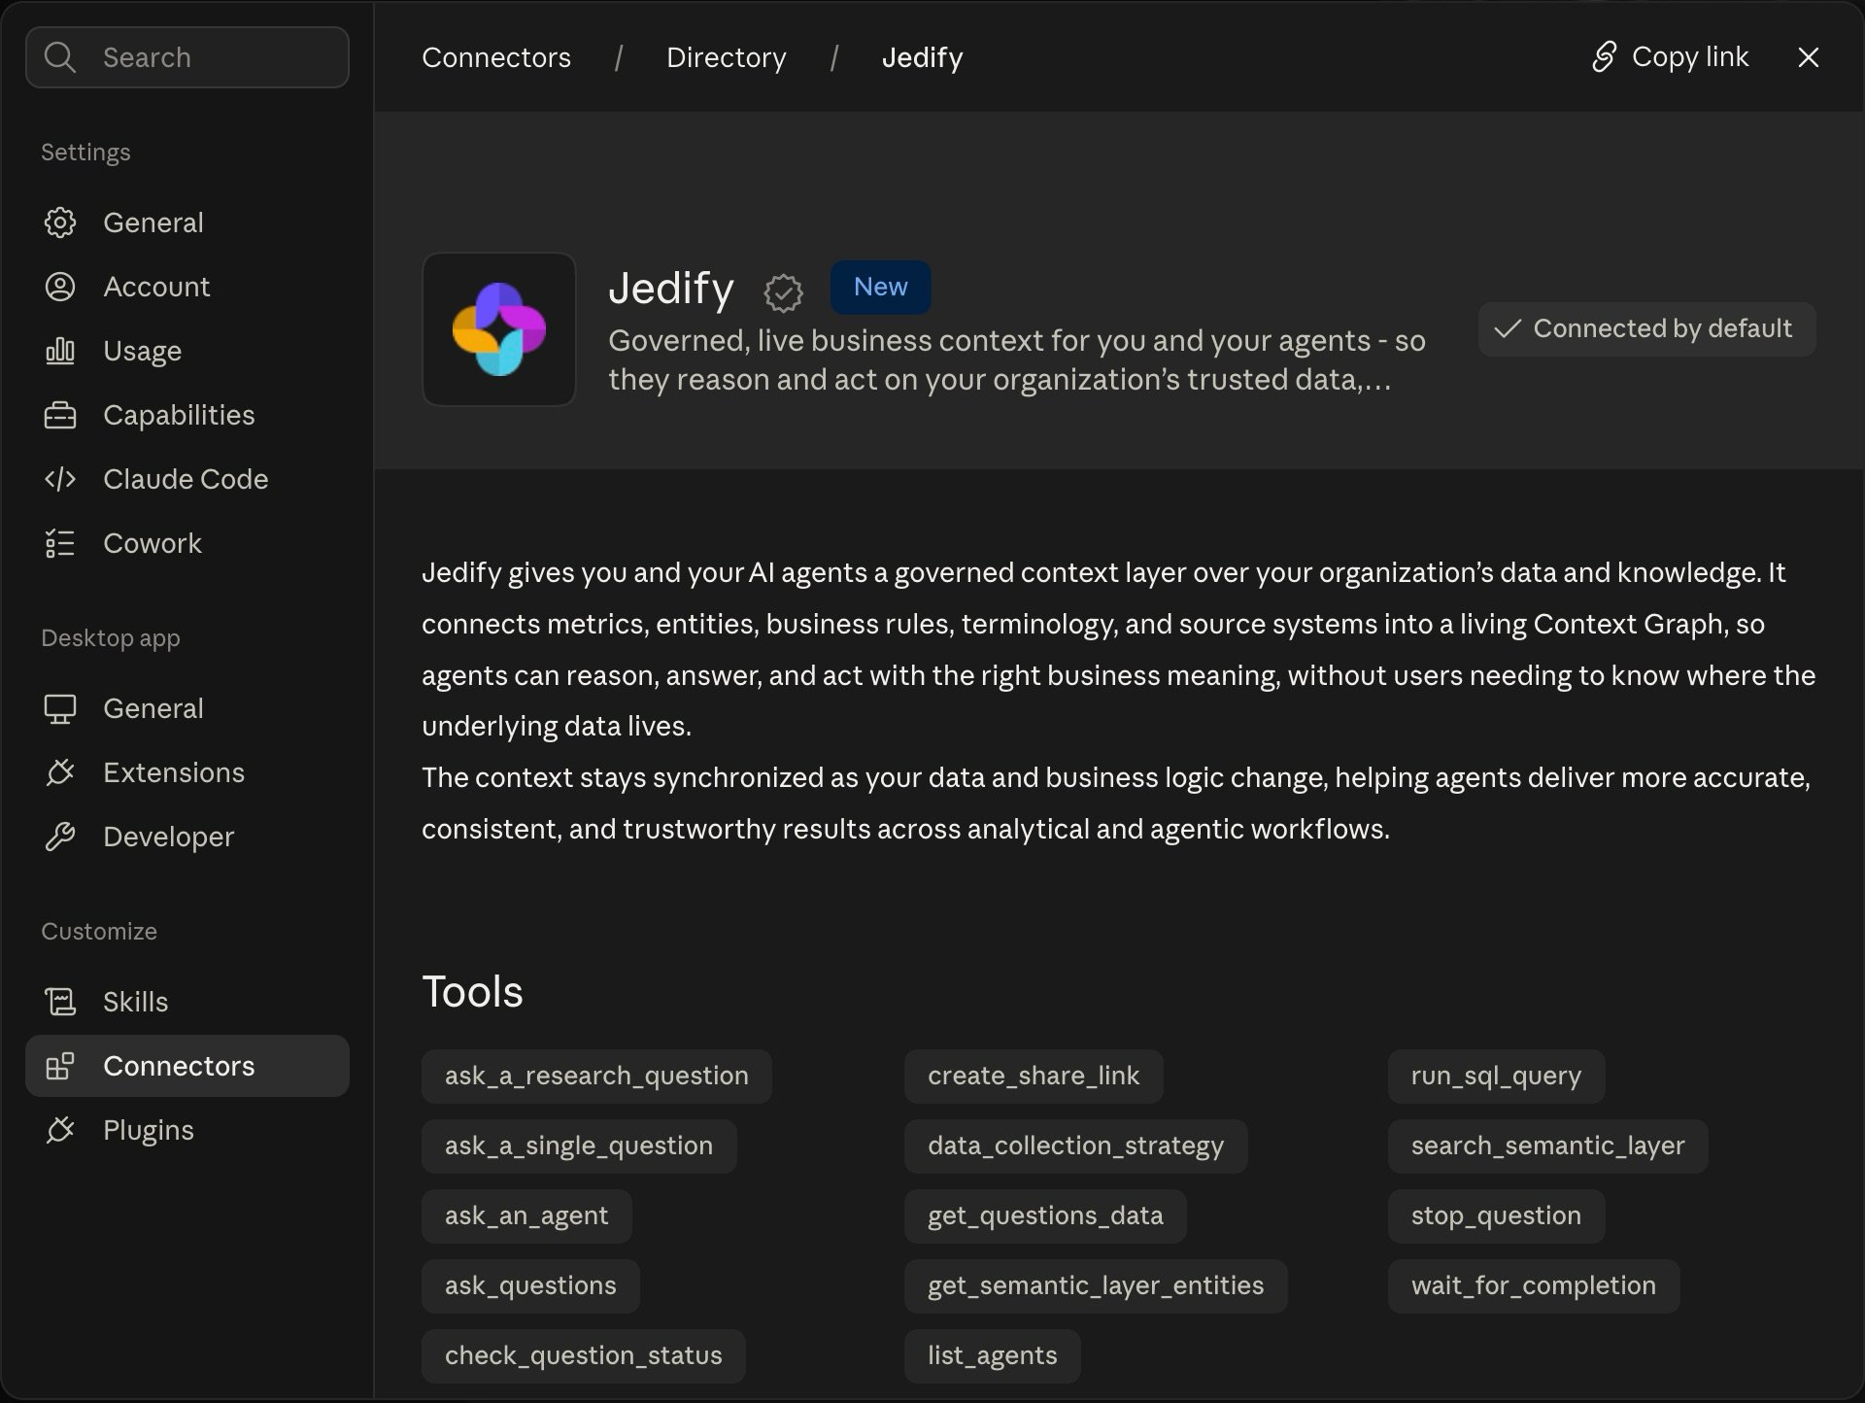Open the Capabilities section

(187, 415)
